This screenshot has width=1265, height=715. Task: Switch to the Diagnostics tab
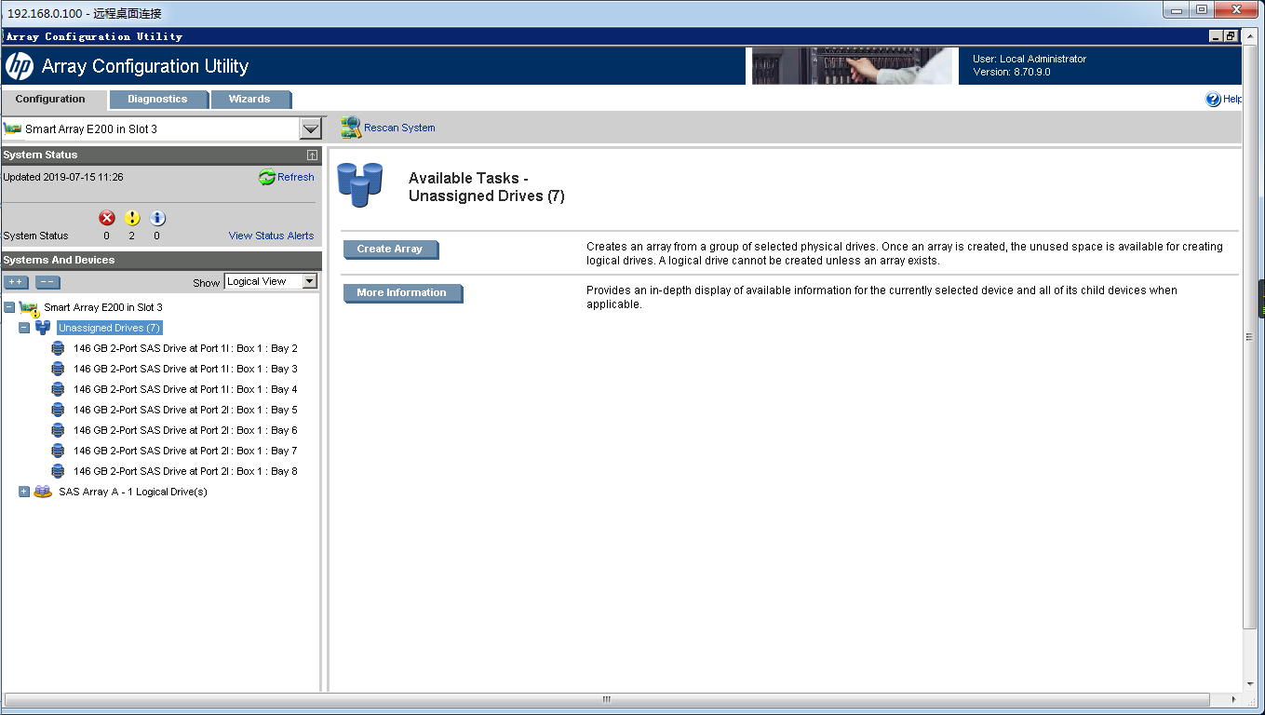[x=157, y=99]
